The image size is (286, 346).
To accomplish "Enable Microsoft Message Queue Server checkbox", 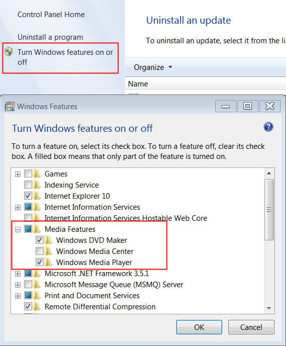I will (28, 285).
